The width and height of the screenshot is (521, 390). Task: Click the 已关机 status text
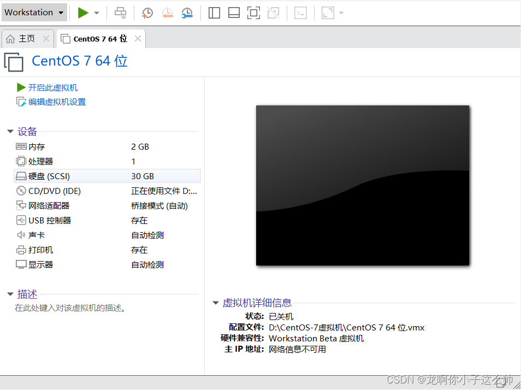click(x=281, y=317)
